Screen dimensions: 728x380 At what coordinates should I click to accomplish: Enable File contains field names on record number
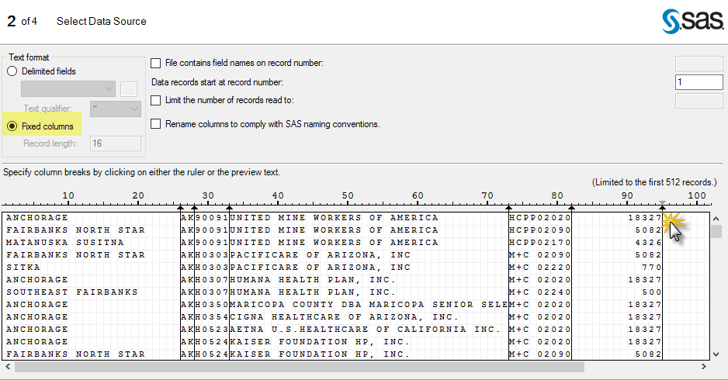[x=155, y=63]
